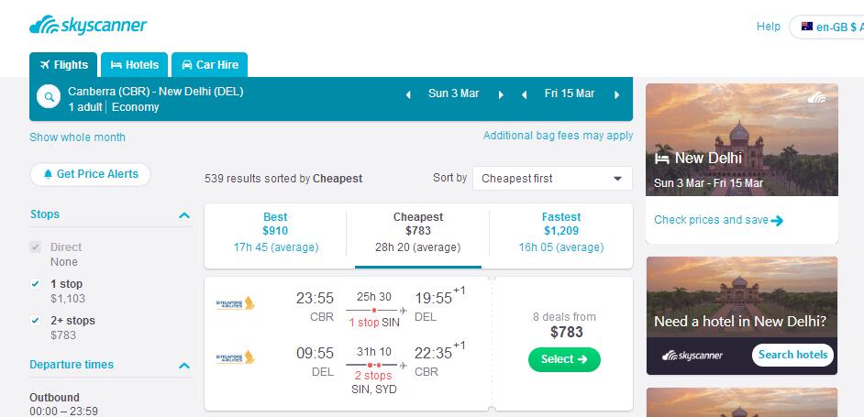Click the Australian flag locale icon
The image size is (864, 417).
click(807, 26)
